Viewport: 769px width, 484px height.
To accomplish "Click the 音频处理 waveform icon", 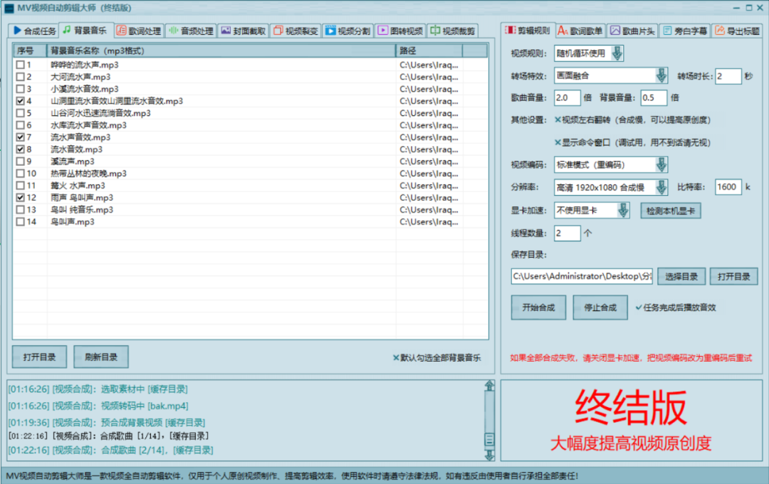I will coord(173,31).
